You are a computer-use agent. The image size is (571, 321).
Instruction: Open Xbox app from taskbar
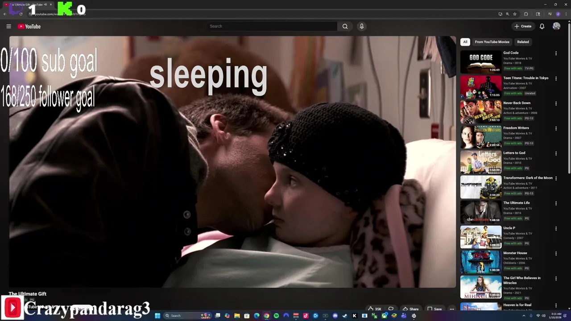[384, 316]
